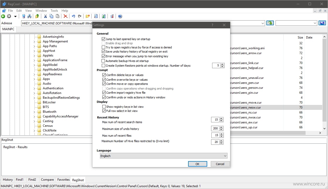The height and width of the screenshot is (189, 328).
Task: Open the address bar dropdown arrow
Action: [x=263, y=23]
